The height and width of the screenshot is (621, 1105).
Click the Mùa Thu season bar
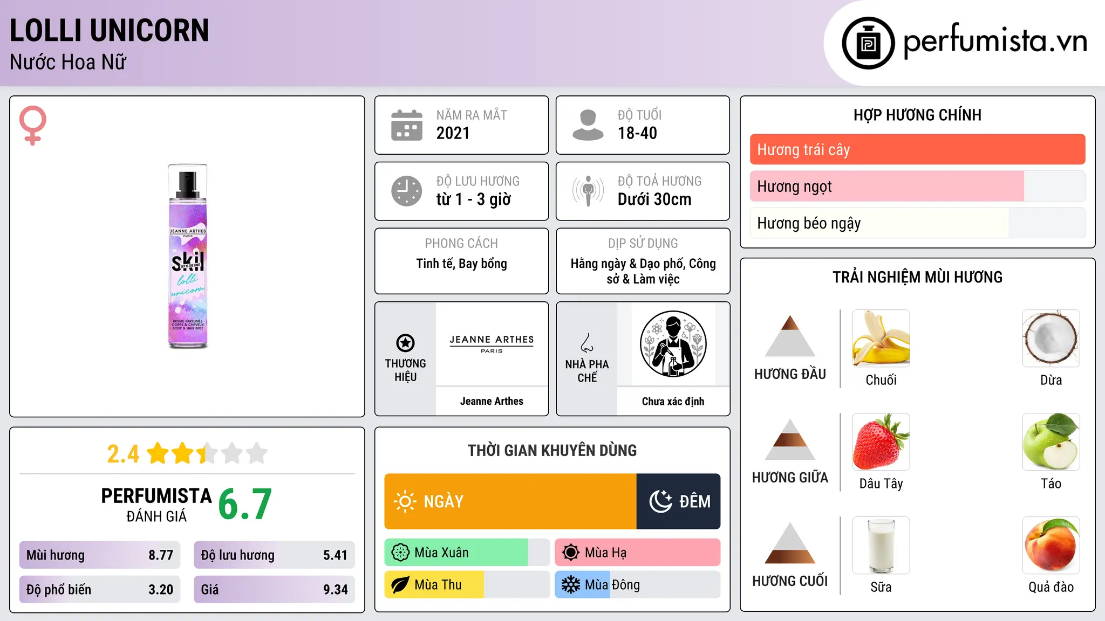click(x=467, y=585)
